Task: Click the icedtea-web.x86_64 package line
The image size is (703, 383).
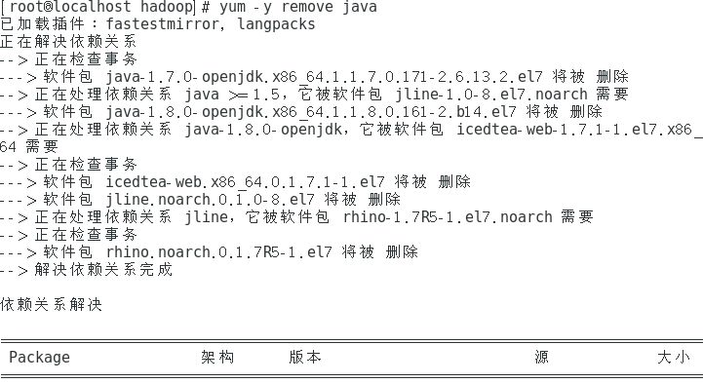Action: [235, 182]
